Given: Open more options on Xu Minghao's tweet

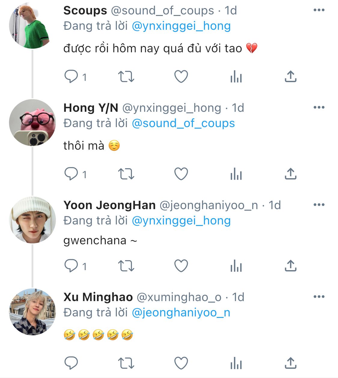Looking at the screenshot, I should tap(319, 297).
